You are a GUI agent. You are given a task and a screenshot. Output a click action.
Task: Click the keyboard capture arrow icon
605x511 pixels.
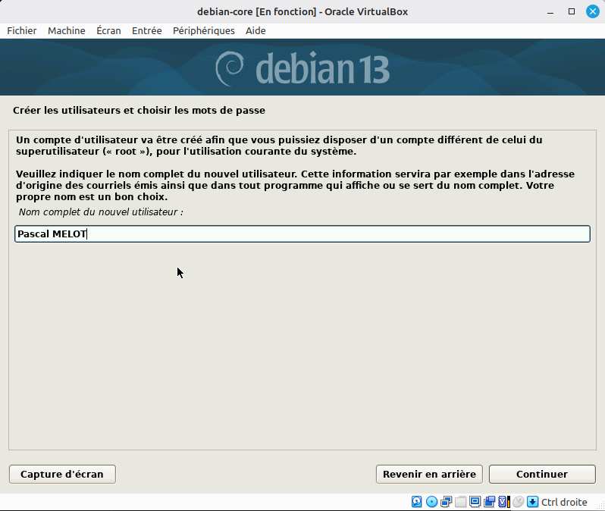coord(532,502)
